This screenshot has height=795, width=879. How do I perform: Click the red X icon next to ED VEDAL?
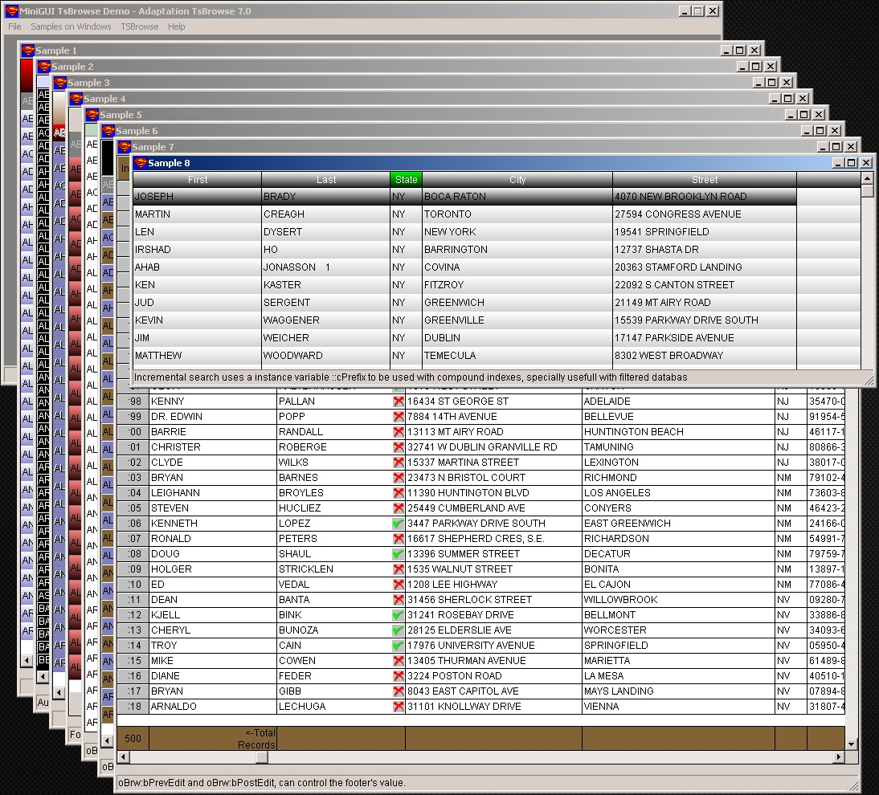point(397,584)
